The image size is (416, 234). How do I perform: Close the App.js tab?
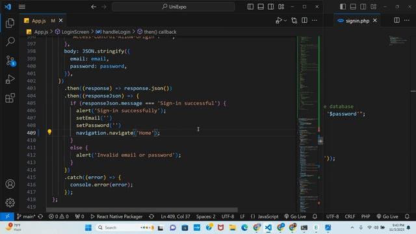point(60,20)
